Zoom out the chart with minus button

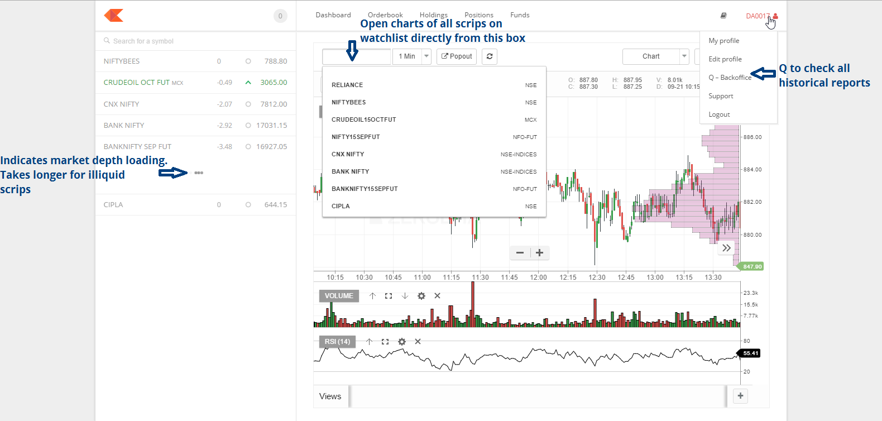click(x=520, y=253)
